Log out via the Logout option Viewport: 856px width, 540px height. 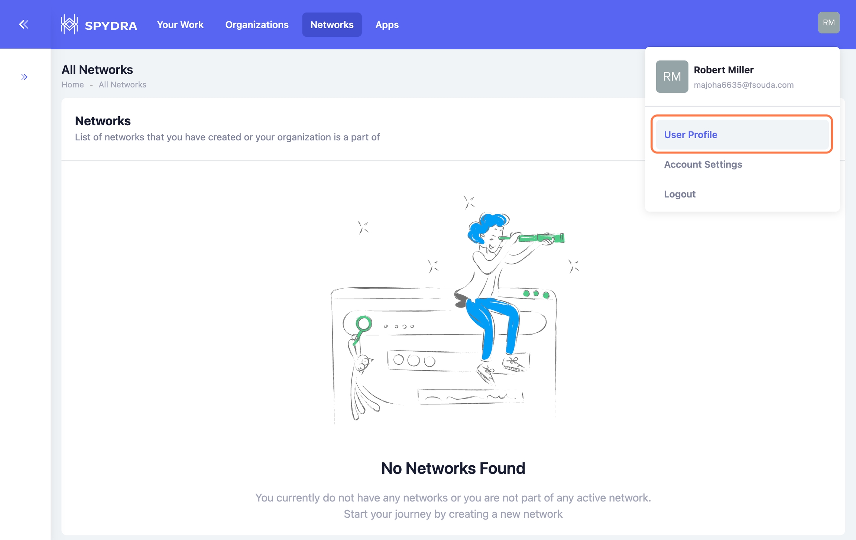click(x=680, y=194)
